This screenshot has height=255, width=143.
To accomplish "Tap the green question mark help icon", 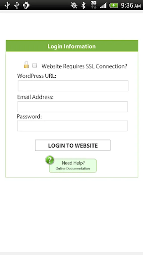I will pyautogui.click(x=50, y=160).
